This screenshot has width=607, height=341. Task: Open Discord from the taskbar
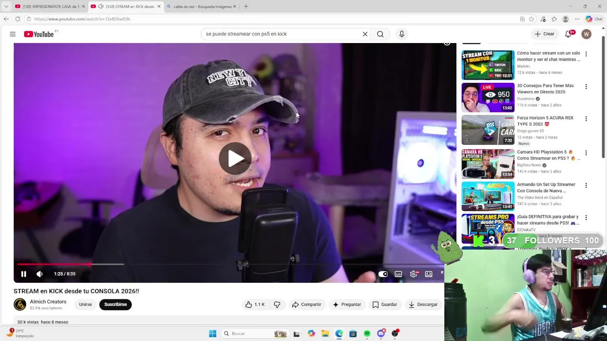tap(381, 333)
